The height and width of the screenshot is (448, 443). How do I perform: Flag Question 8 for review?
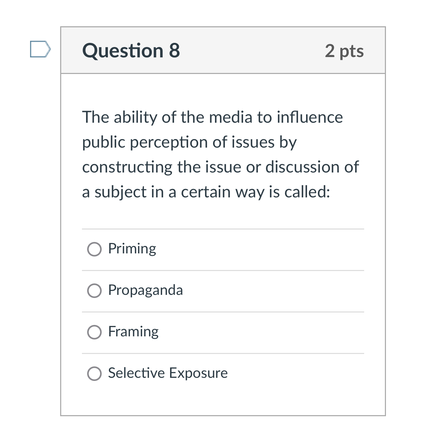[x=40, y=49]
